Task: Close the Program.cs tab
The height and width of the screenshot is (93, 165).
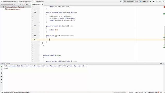Action: click(42, 4)
